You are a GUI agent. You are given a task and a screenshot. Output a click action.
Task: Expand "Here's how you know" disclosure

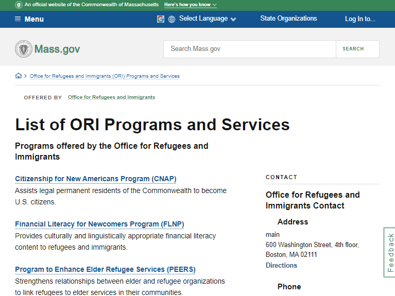[190, 5]
